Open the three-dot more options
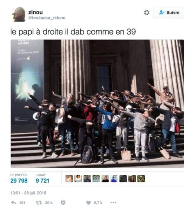 coord(113,202)
